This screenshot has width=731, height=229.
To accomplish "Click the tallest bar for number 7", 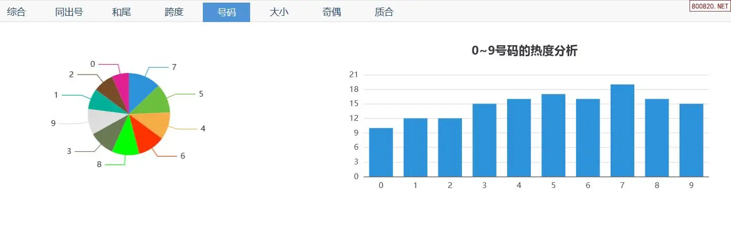I will click(x=622, y=130).
